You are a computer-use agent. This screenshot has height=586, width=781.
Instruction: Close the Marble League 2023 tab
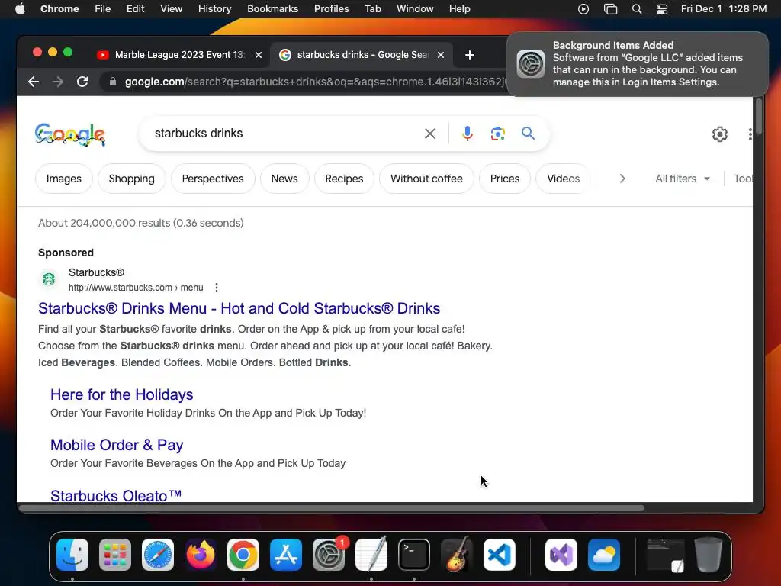[259, 55]
